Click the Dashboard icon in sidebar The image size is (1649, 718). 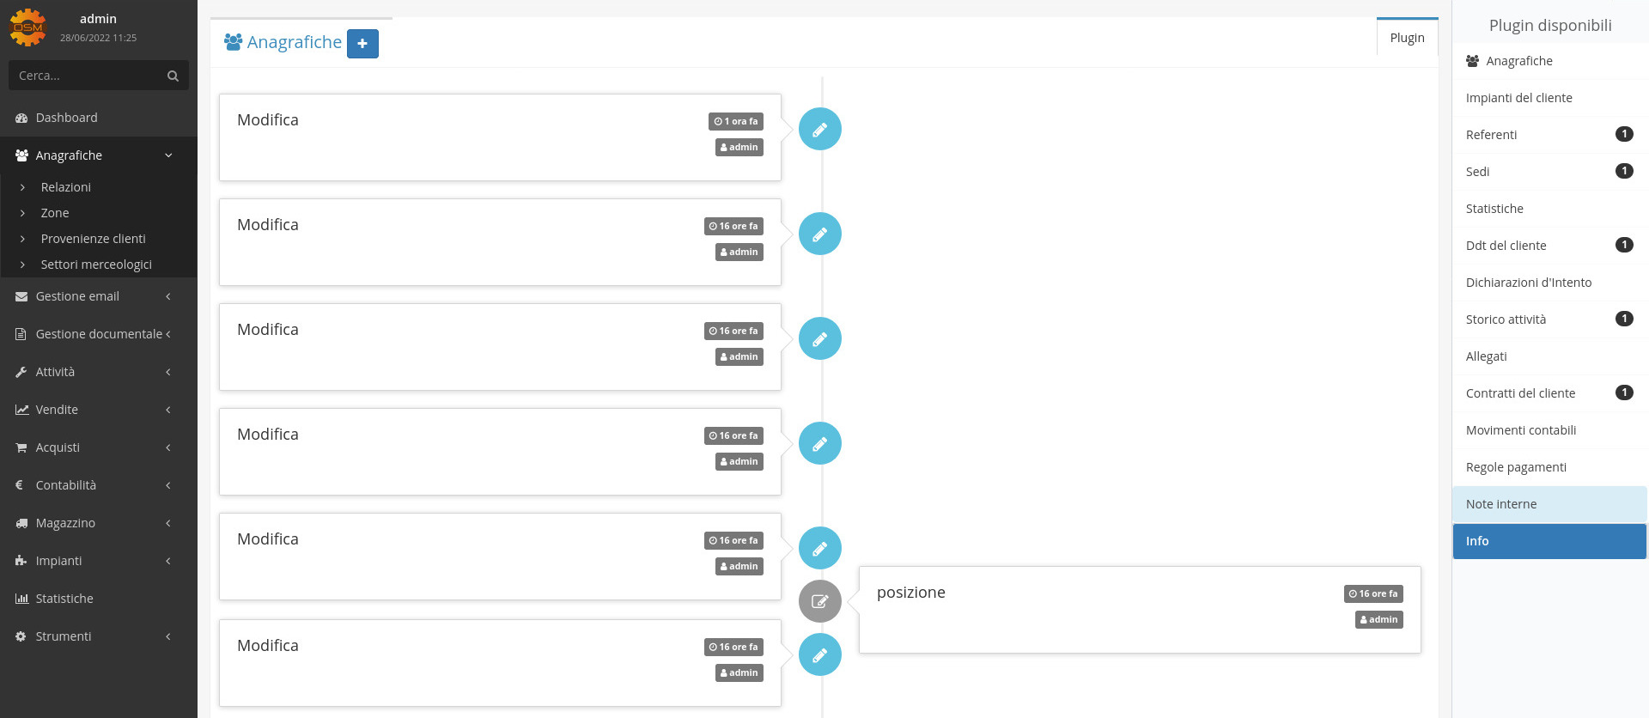pos(21,118)
